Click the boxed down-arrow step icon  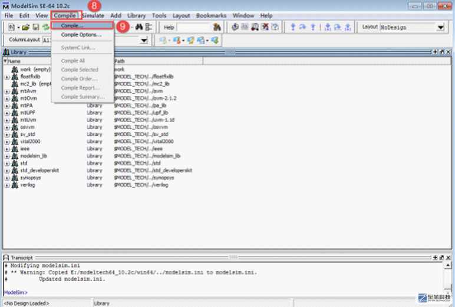(328, 27)
